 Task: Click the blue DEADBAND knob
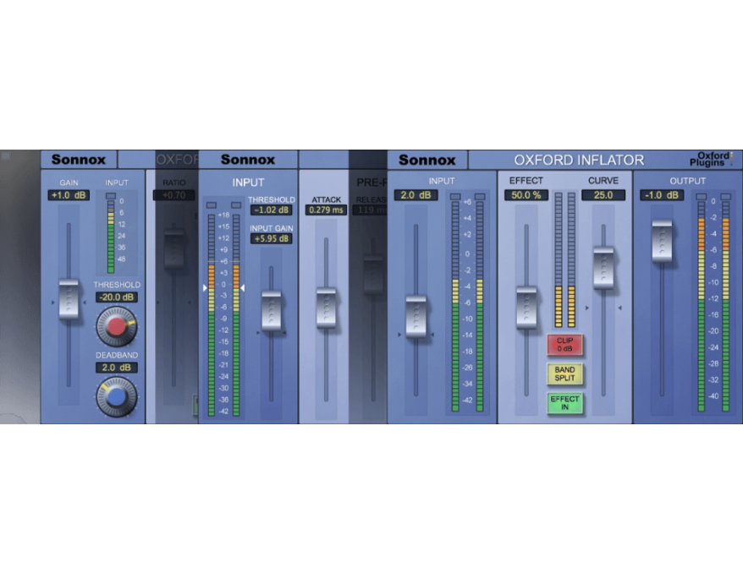(x=116, y=396)
